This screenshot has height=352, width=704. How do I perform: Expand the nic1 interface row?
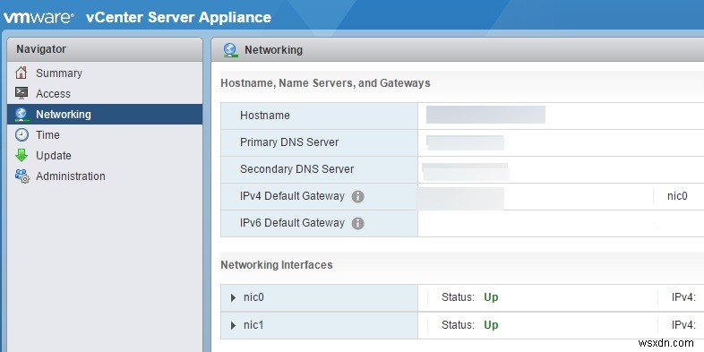pyautogui.click(x=233, y=325)
